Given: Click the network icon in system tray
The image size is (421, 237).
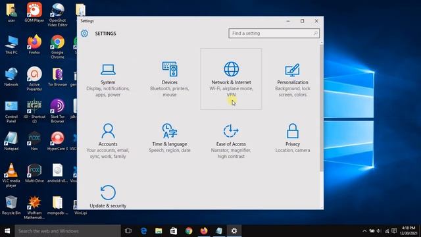Looking at the screenshot, I should pyautogui.click(x=387, y=231).
